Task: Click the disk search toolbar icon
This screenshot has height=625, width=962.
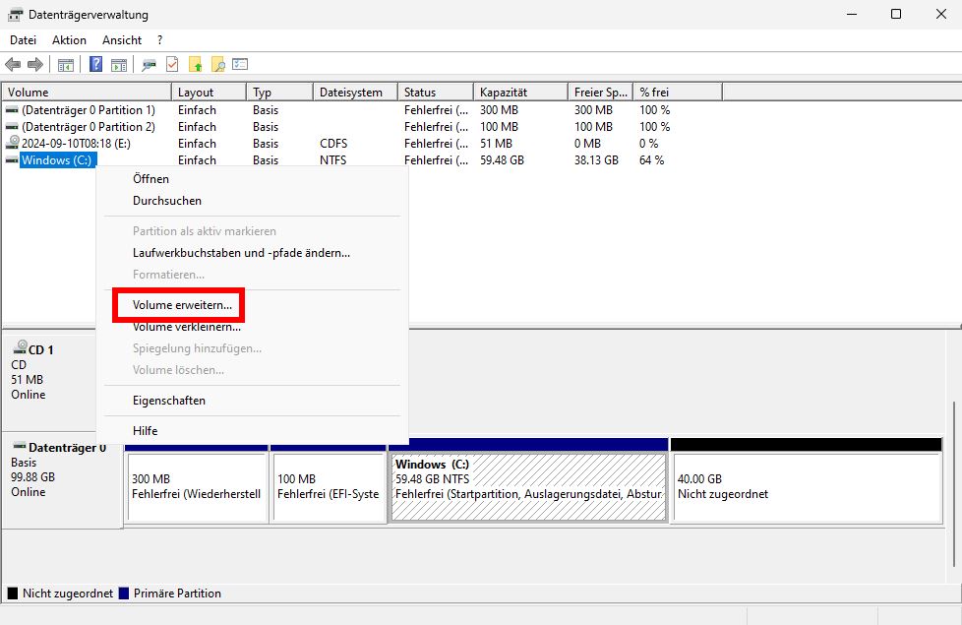Action: pyautogui.click(x=218, y=64)
